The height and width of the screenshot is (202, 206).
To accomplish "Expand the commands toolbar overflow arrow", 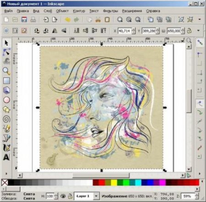I will (x=200, y=19).
